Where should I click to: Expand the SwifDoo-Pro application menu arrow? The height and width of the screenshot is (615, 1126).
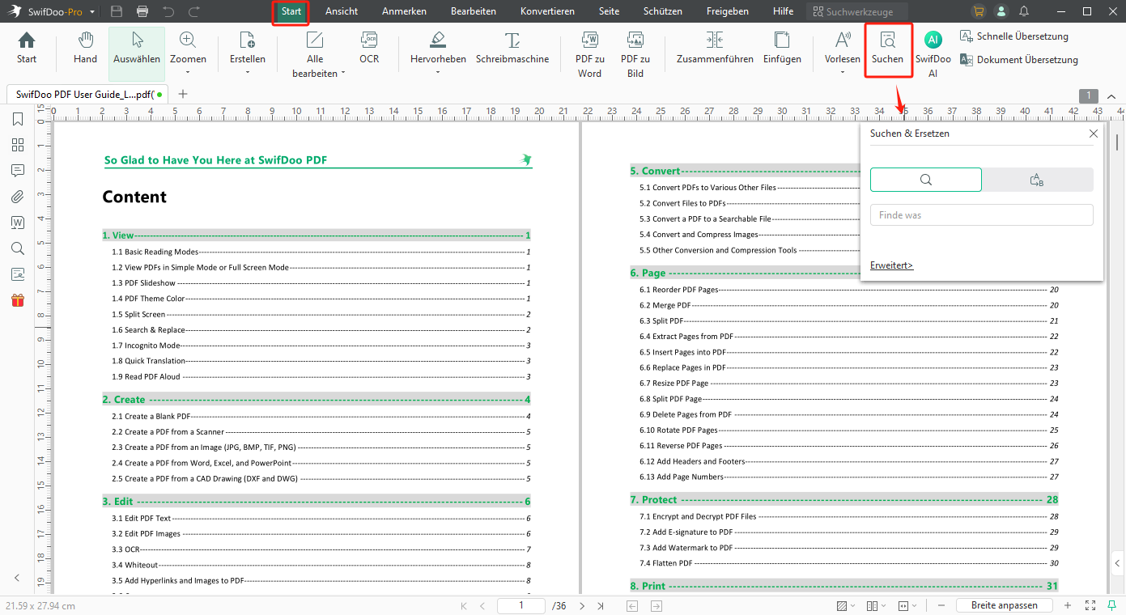pos(93,12)
